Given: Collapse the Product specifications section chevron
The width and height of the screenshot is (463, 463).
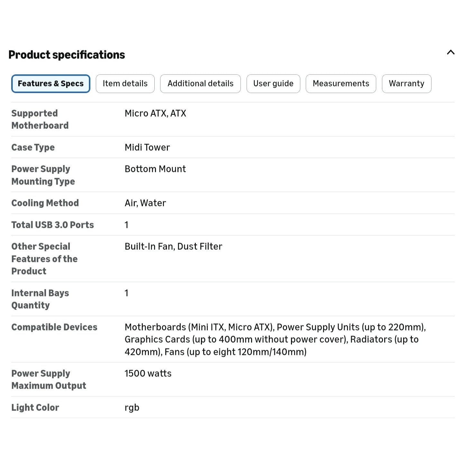Looking at the screenshot, I should point(450,52).
